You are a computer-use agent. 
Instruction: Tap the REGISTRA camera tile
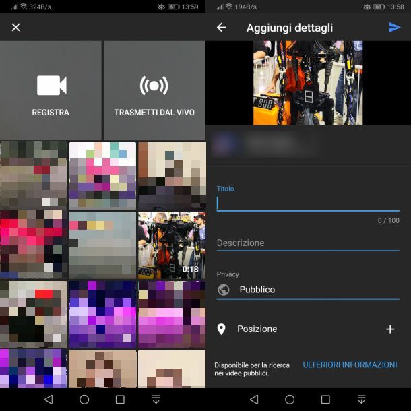51,90
